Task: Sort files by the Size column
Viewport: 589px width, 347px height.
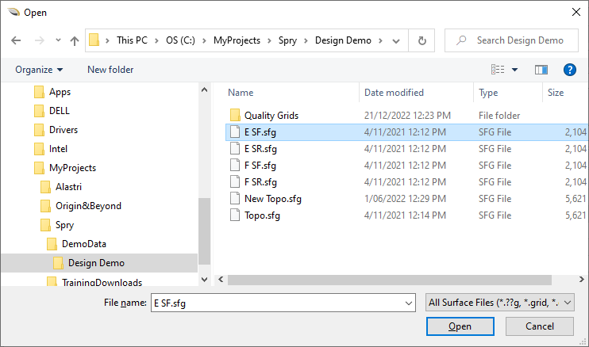Action: (556, 93)
